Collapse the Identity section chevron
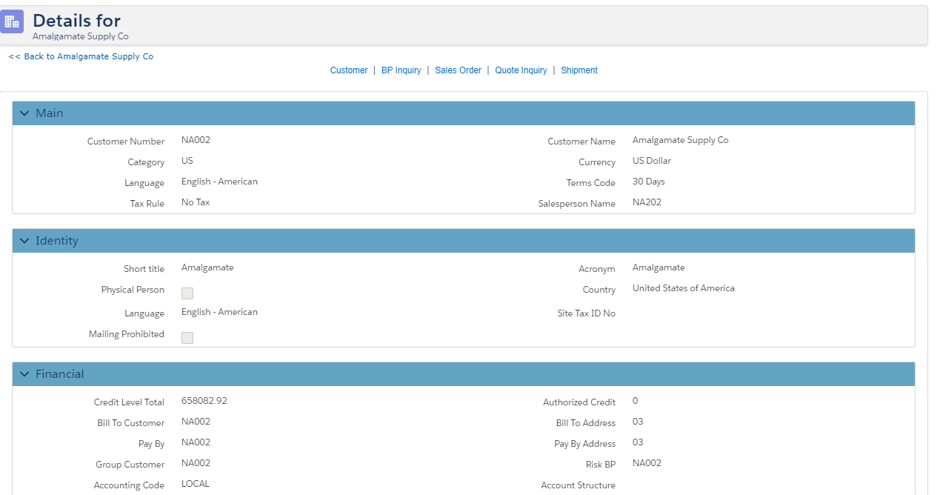Screen dimensions: 937x495 tap(24, 241)
